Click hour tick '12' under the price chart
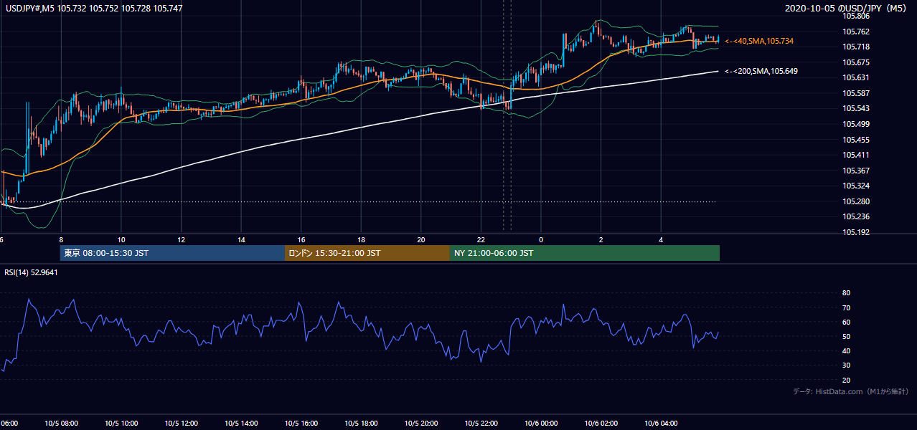This screenshot has width=917, height=430. pos(182,239)
